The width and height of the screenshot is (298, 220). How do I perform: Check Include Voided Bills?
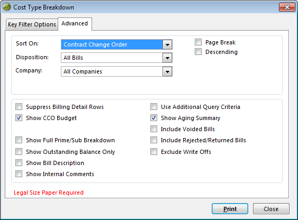[x=153, y=129]
